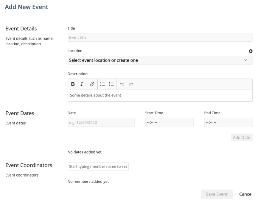Set the Start Time field
The width and height of the screenshot is (258, 211).
point(169,122)
